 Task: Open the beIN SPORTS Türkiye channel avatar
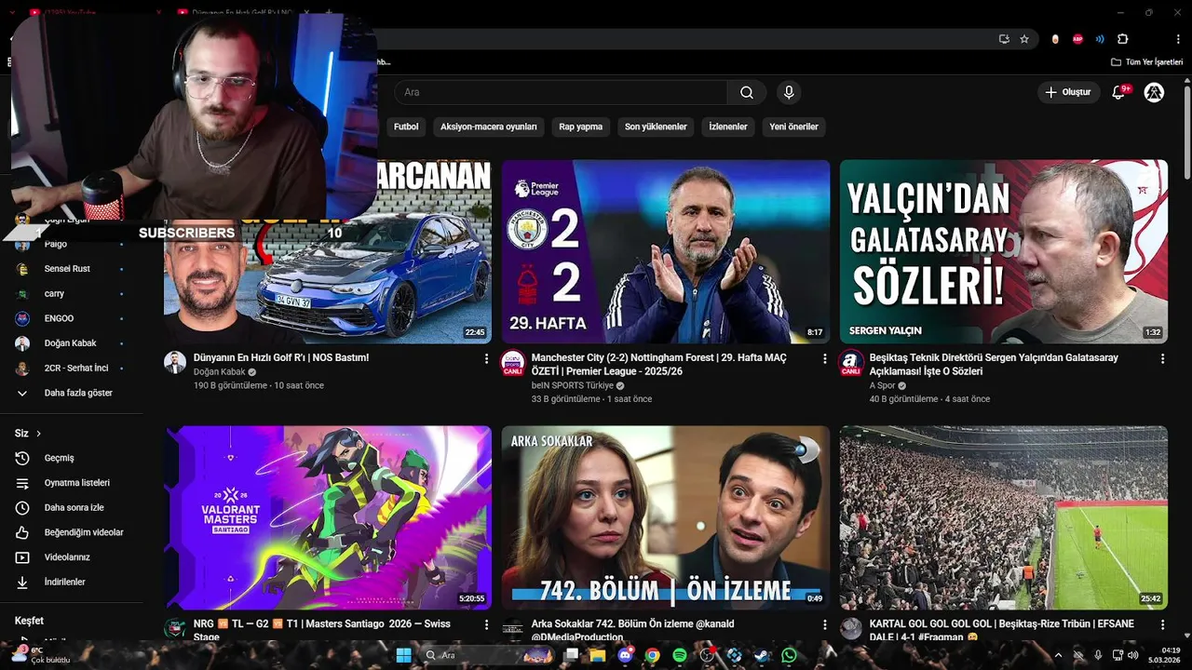(x=513, y=362)
